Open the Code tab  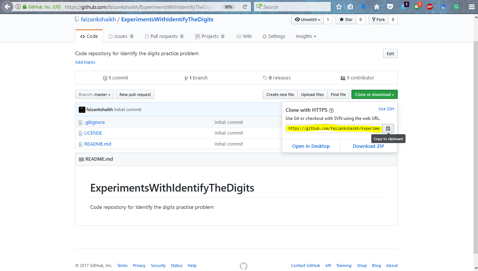tap(89, 36)
